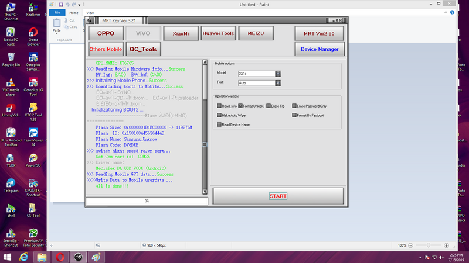Click the START button
Image resolution: width=469 pixels, height=263 pixels.
278,196
